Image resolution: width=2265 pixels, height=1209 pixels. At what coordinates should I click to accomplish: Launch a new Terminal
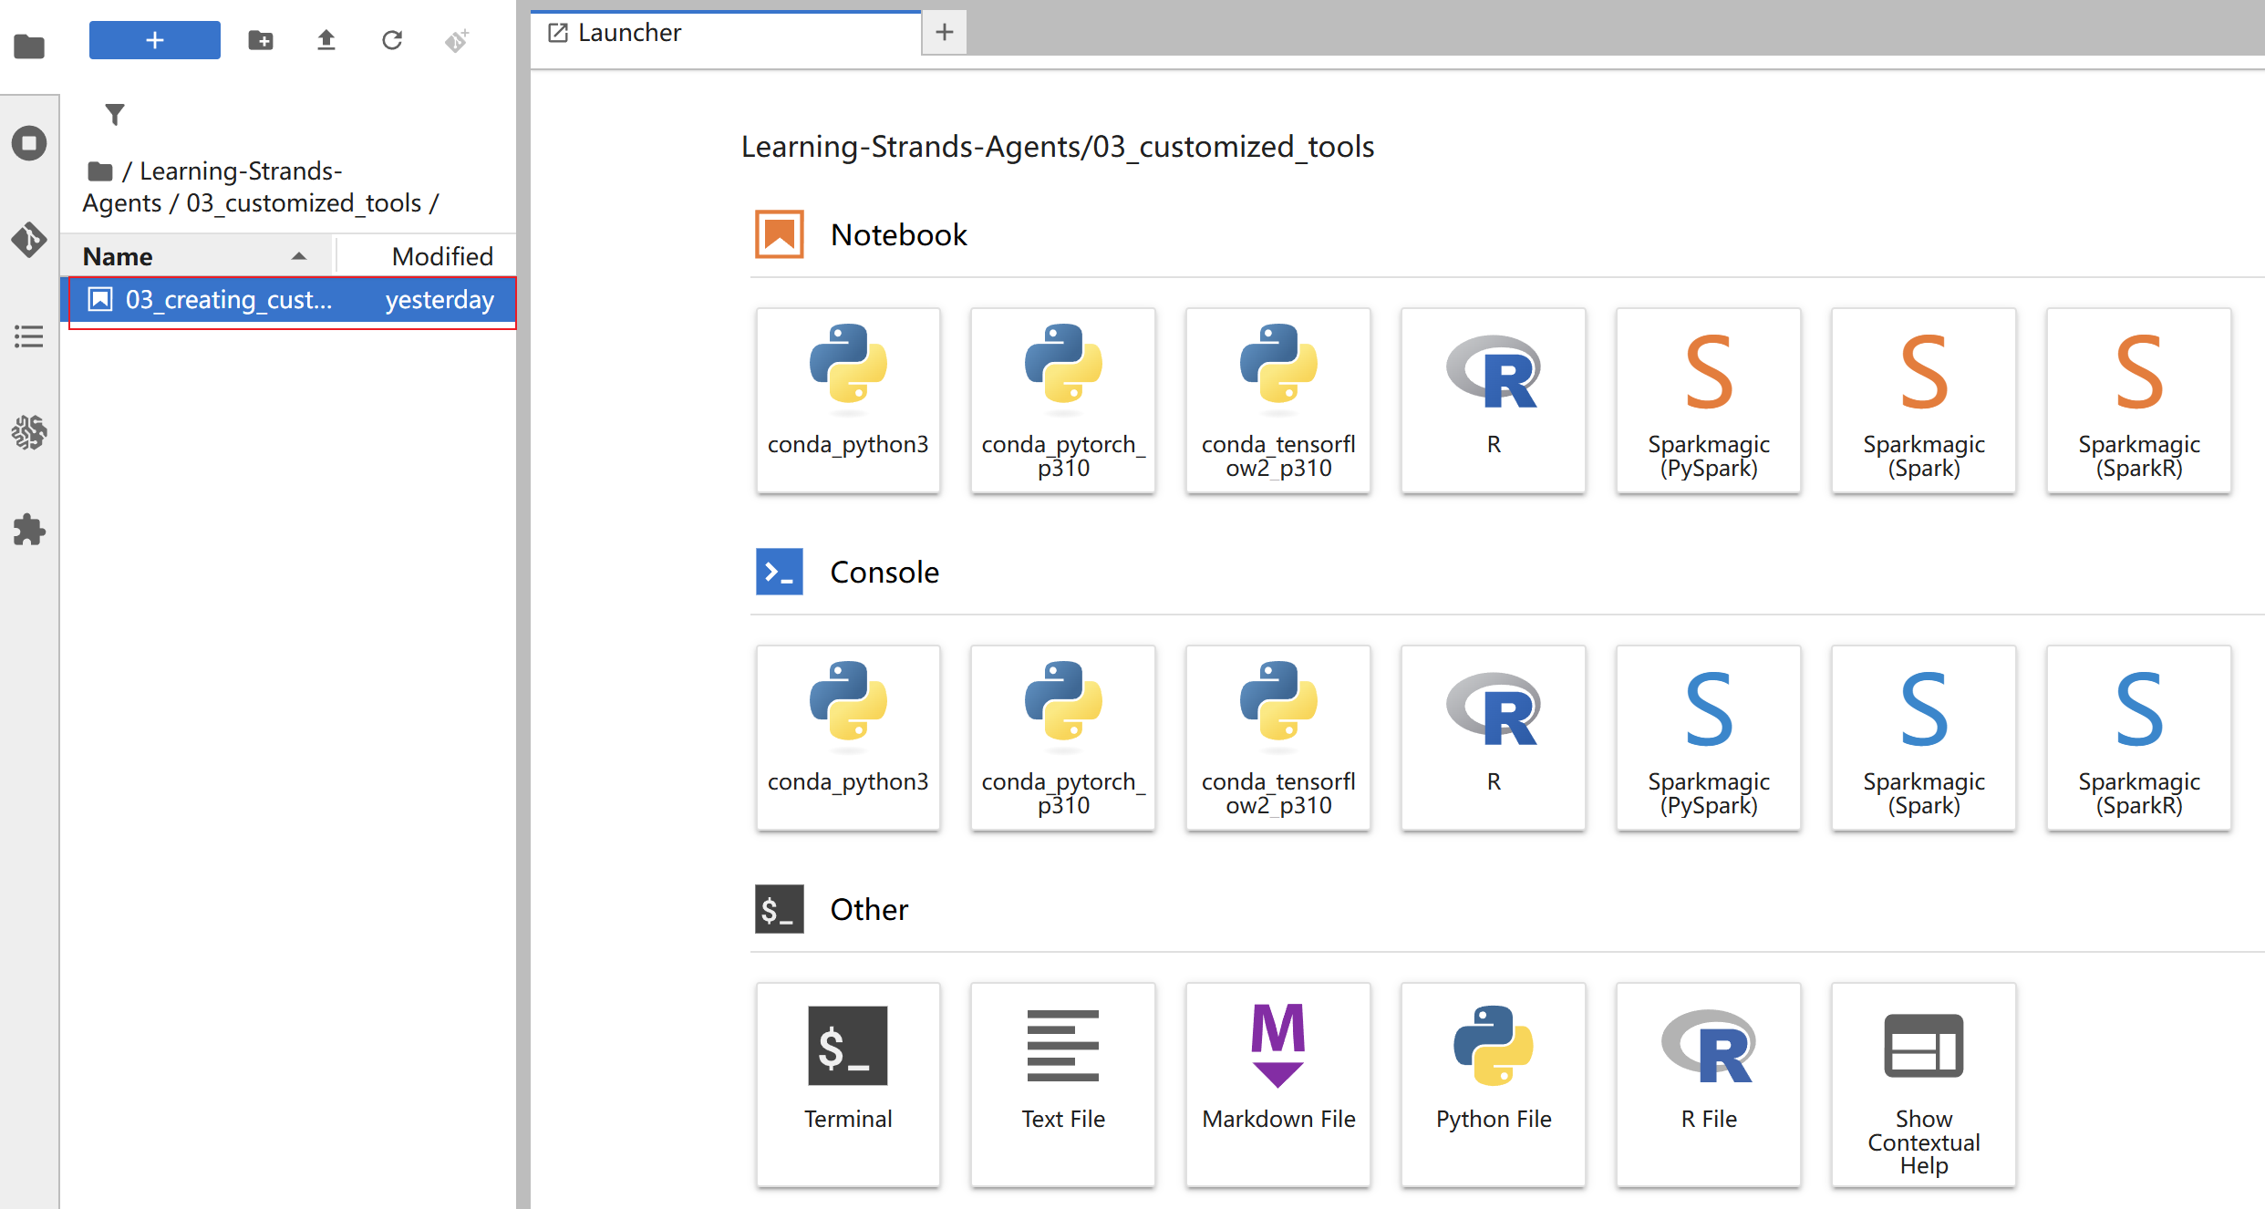click(x=848, y=1084)
